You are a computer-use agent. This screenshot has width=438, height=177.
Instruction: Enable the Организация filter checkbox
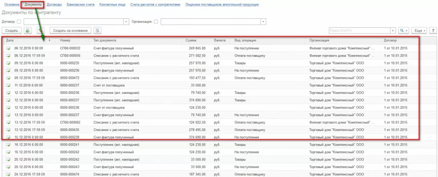pyautogui.click(x=156, y=22)
